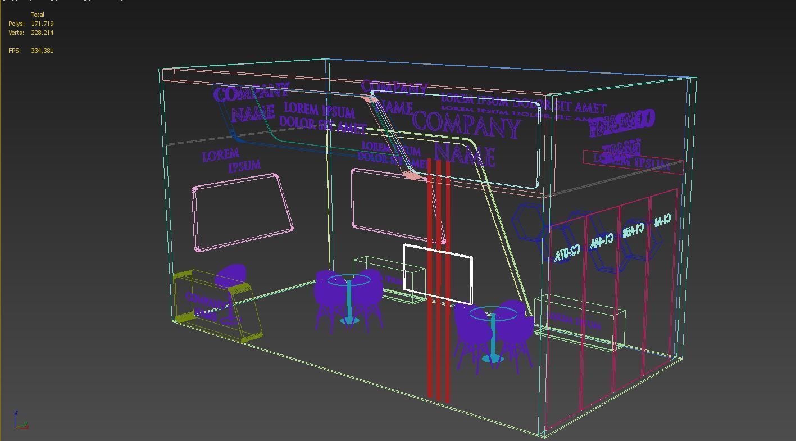The width and height of the screenshot is (796, 441).
Task: Select the yellow reception desk wireframe
Action: [x=217, y=305]
